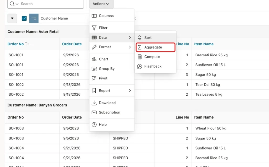This screenshot has height=167, width=269.
Task: Expand the search column selector chevron
Action: click(x=17, y=4)
